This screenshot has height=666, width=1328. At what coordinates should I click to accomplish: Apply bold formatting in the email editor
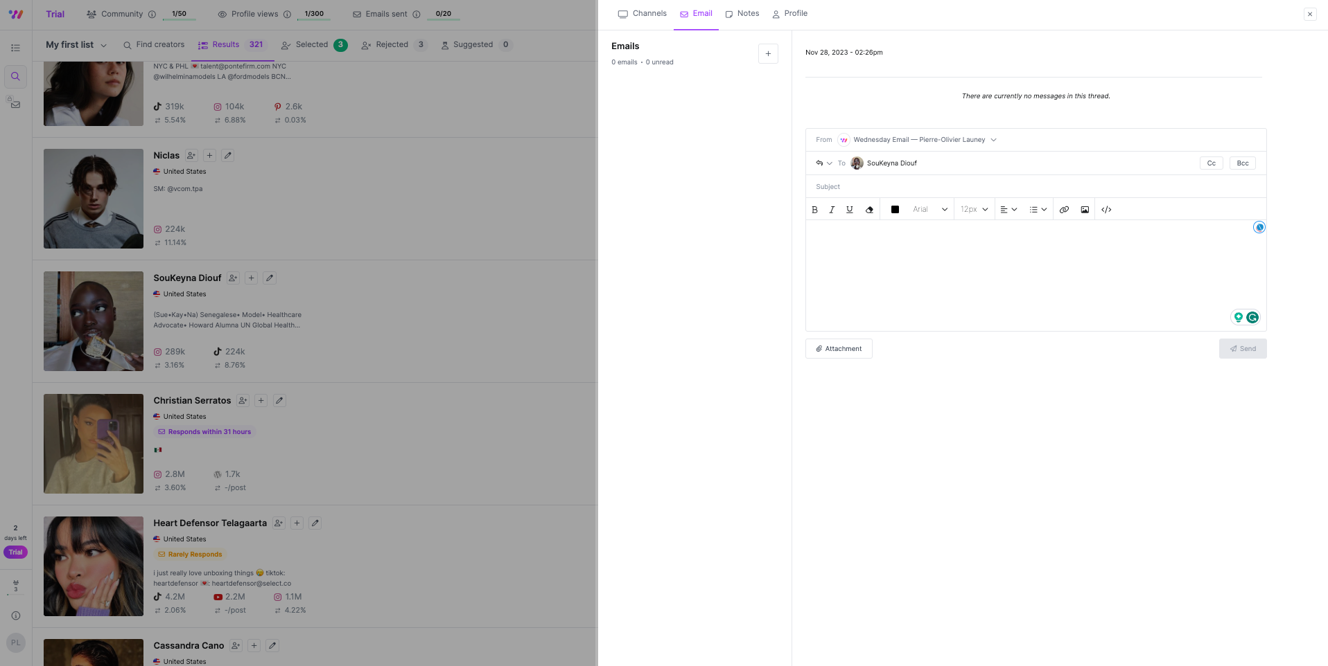click(814, 209)
